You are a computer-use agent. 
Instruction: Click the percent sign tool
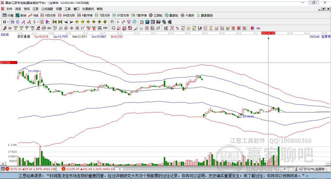coord(177,28)
